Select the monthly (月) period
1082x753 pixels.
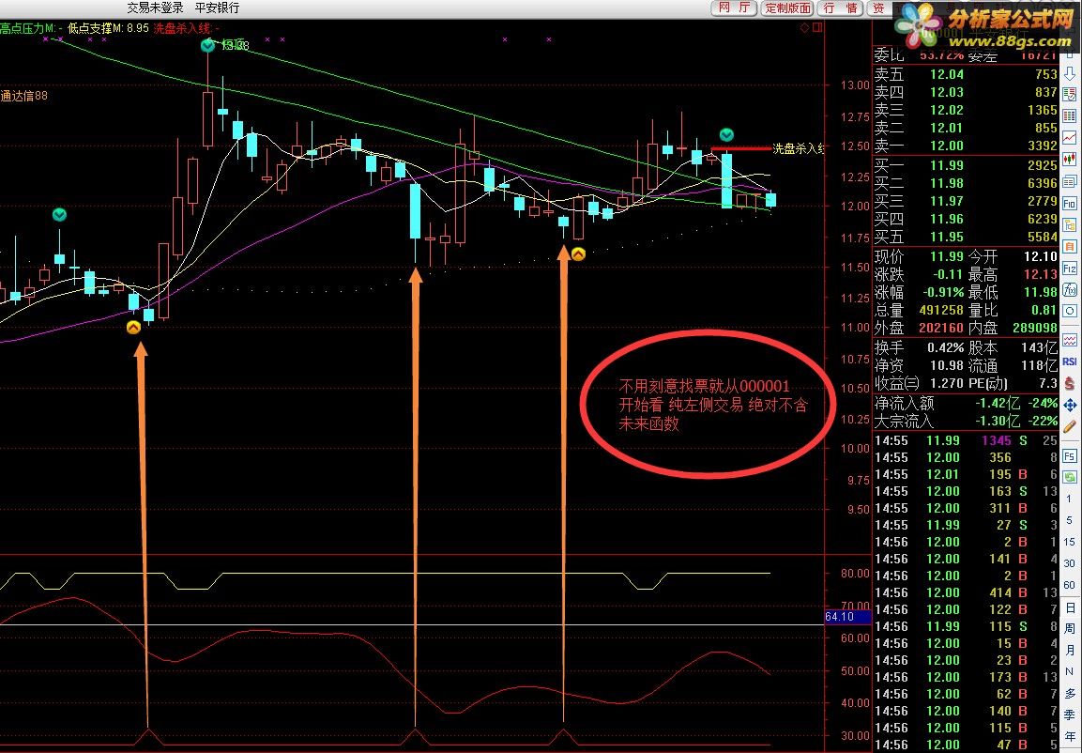[x=1070, y=650]
